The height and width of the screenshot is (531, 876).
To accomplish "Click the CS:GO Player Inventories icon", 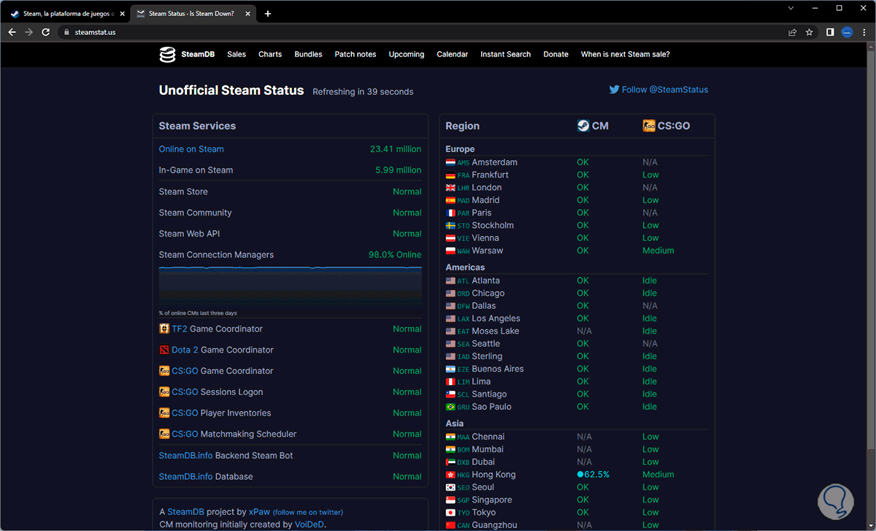I will pos(164,413).
